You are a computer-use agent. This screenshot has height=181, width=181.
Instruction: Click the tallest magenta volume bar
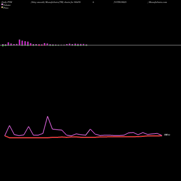coord(20,42)
